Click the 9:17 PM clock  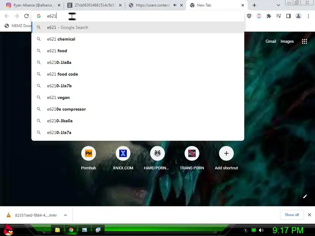pos(288,230)
